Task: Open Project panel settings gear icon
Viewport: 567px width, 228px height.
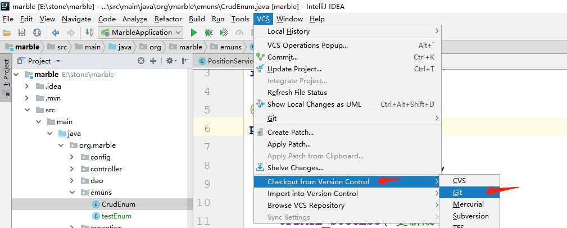Action: [170, 61]
